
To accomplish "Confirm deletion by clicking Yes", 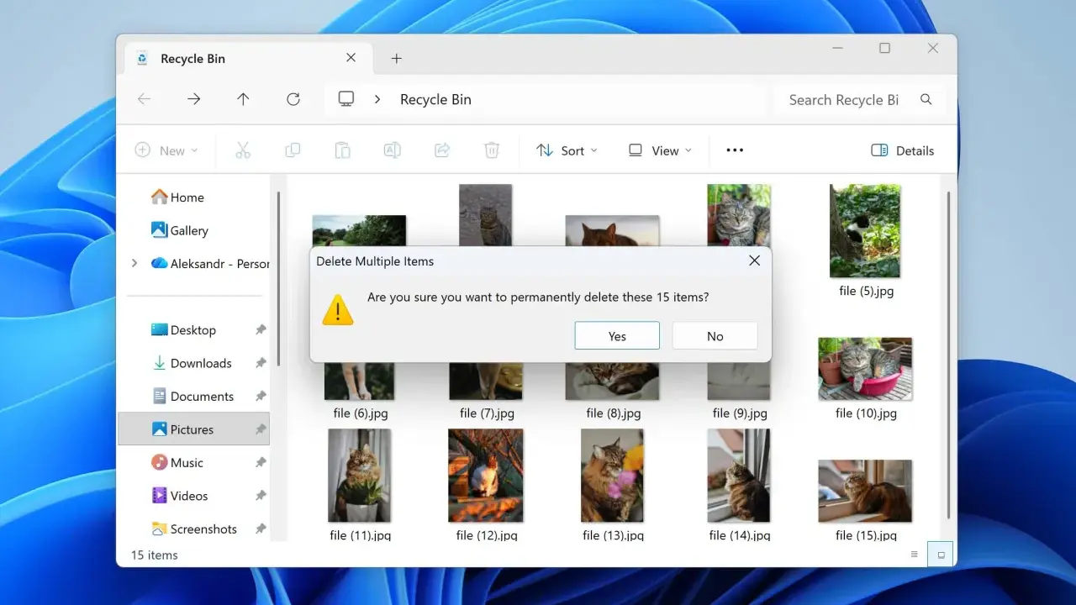I will [617, 336].
